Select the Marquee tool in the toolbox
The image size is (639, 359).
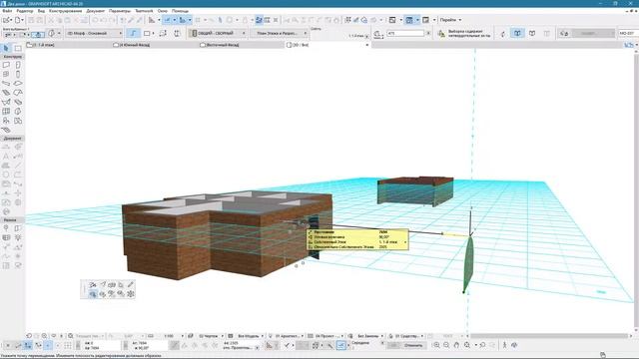pos(18,48)
